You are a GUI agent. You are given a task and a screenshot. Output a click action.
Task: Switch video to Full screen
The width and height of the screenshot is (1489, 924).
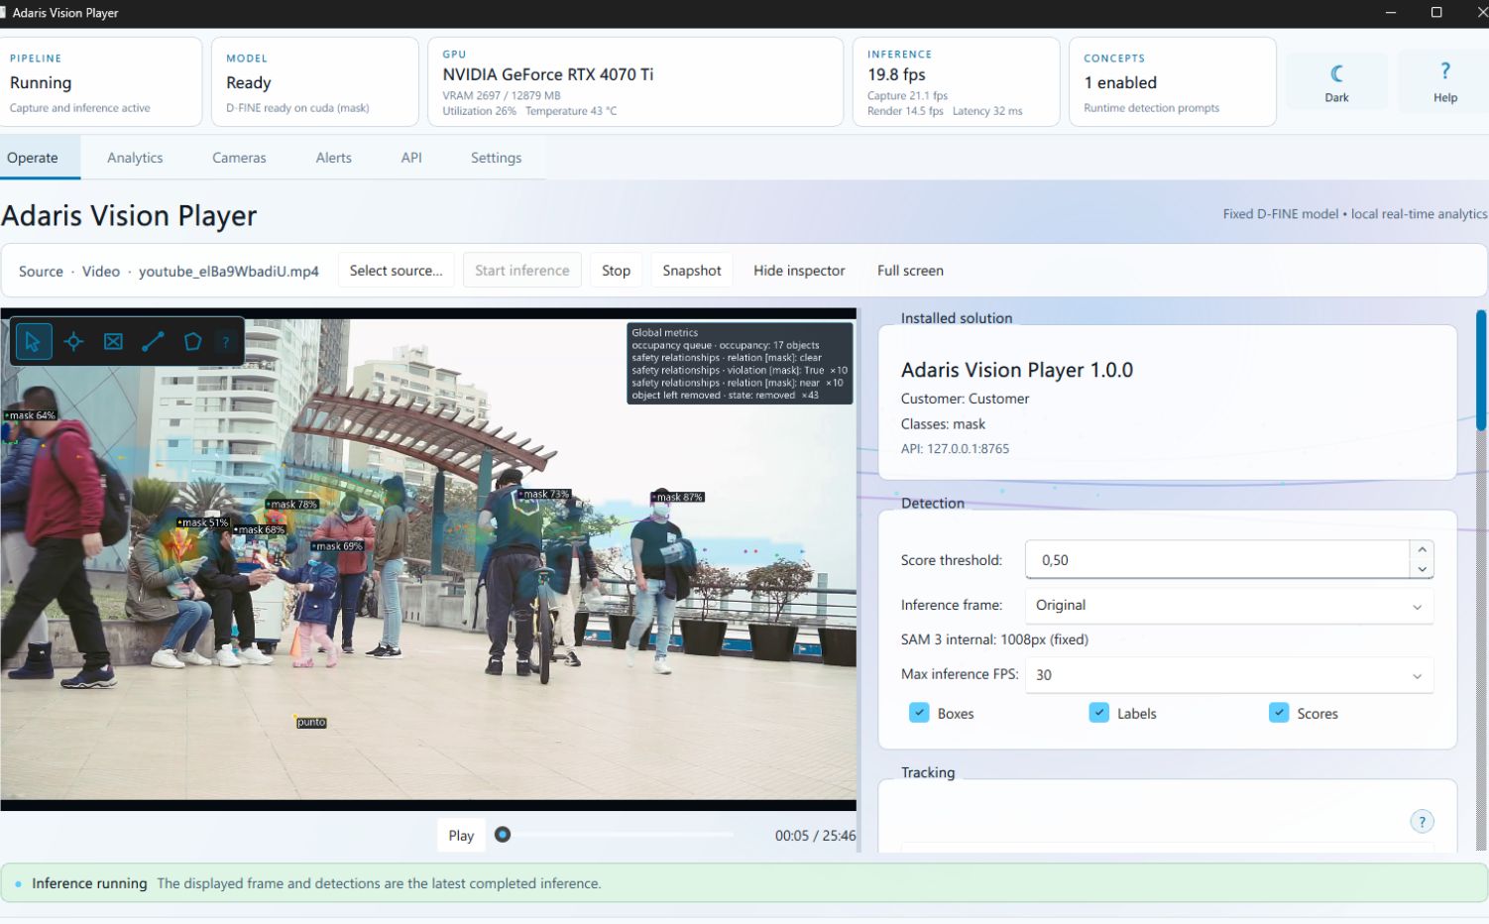[910, 271]
